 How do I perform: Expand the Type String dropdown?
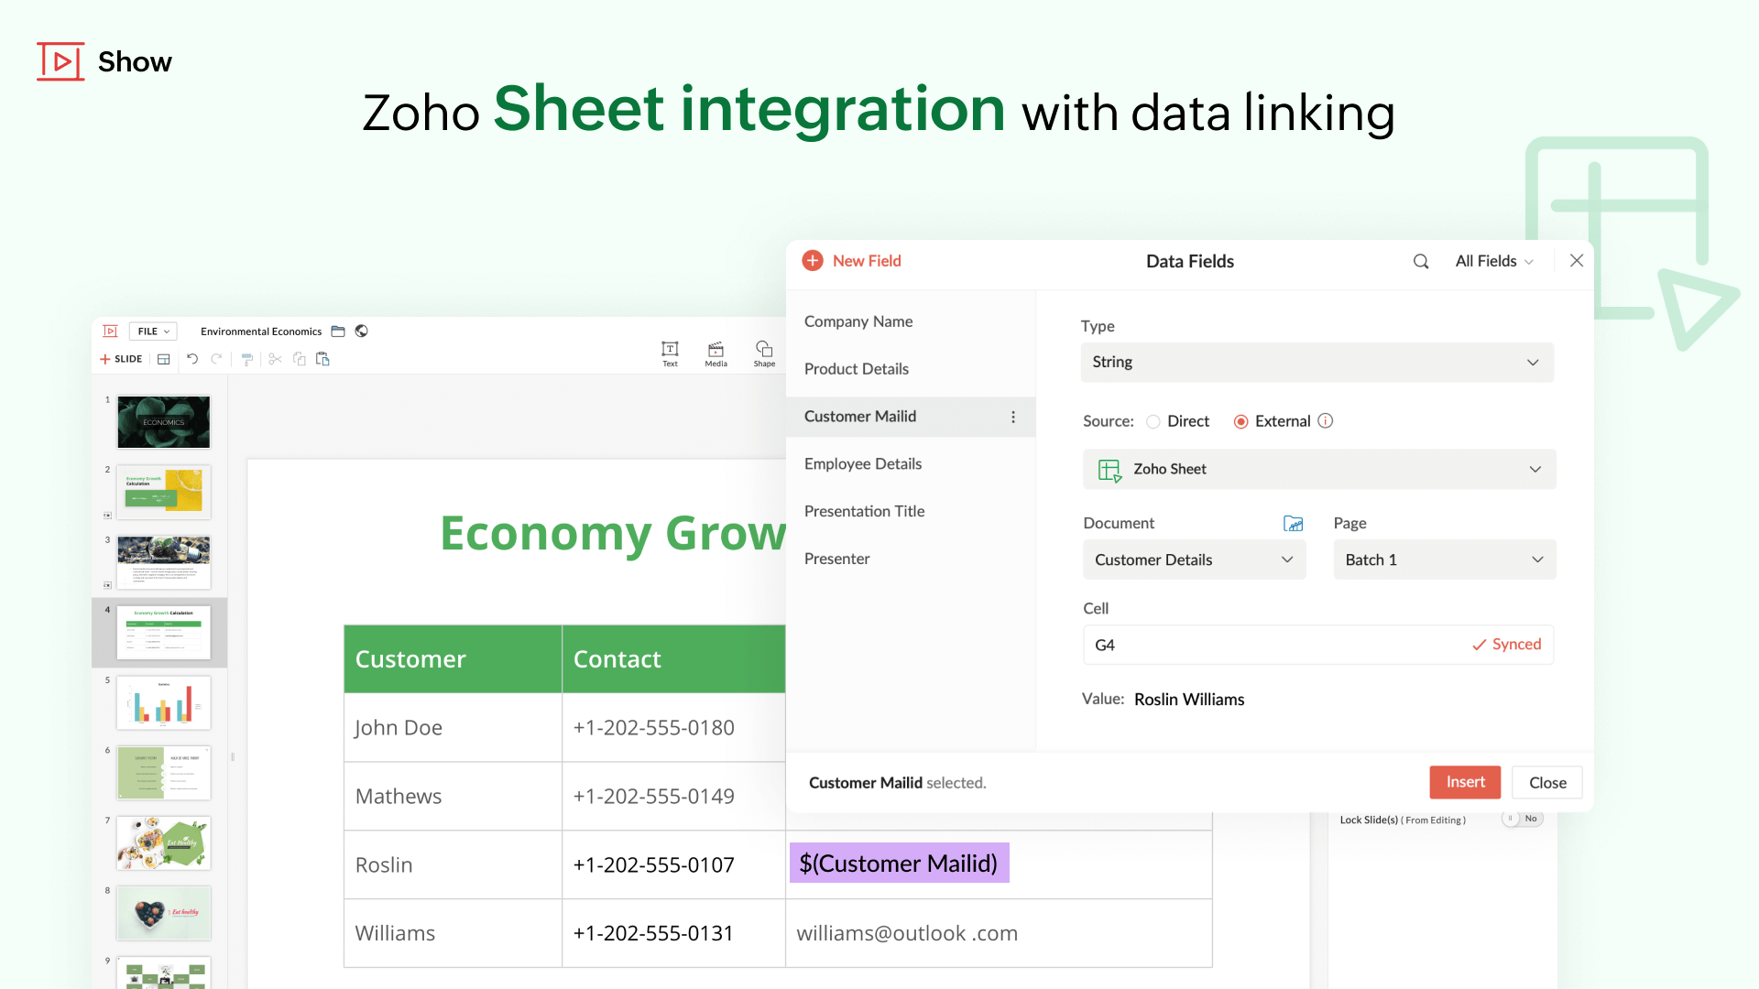click(x=1317, y=363)
